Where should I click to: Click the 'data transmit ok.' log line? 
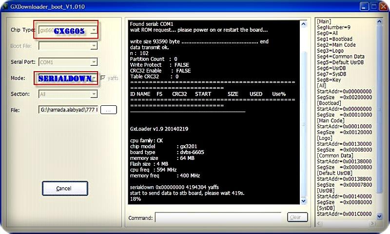click(x=149, y=47)
